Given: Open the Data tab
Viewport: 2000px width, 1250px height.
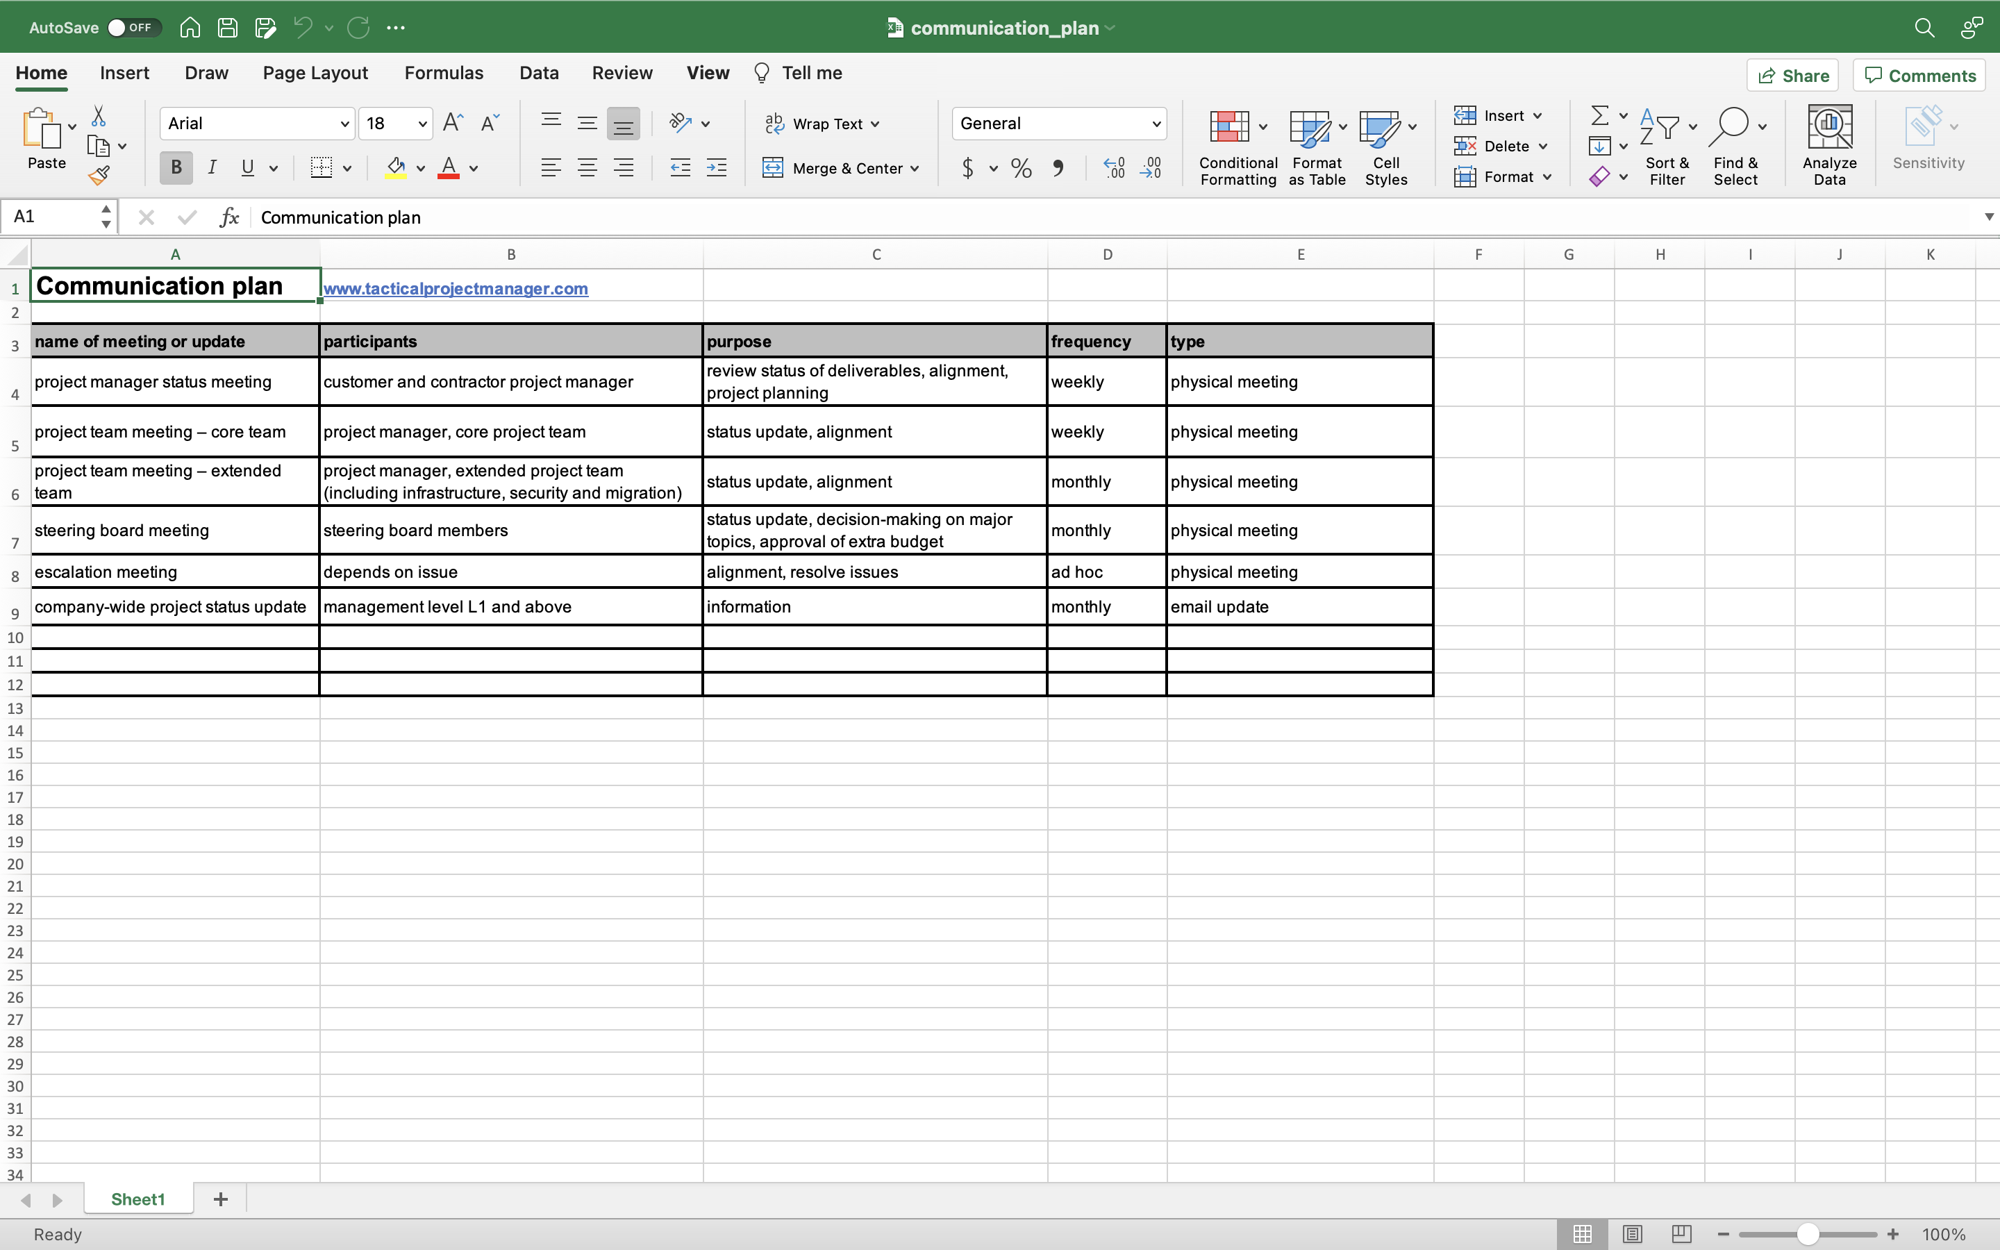Looking at the screenshot, I should click(539, 73).
